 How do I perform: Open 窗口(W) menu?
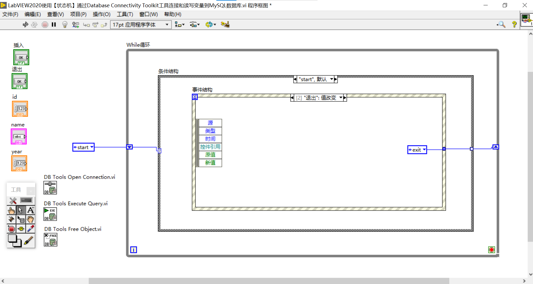148,14
